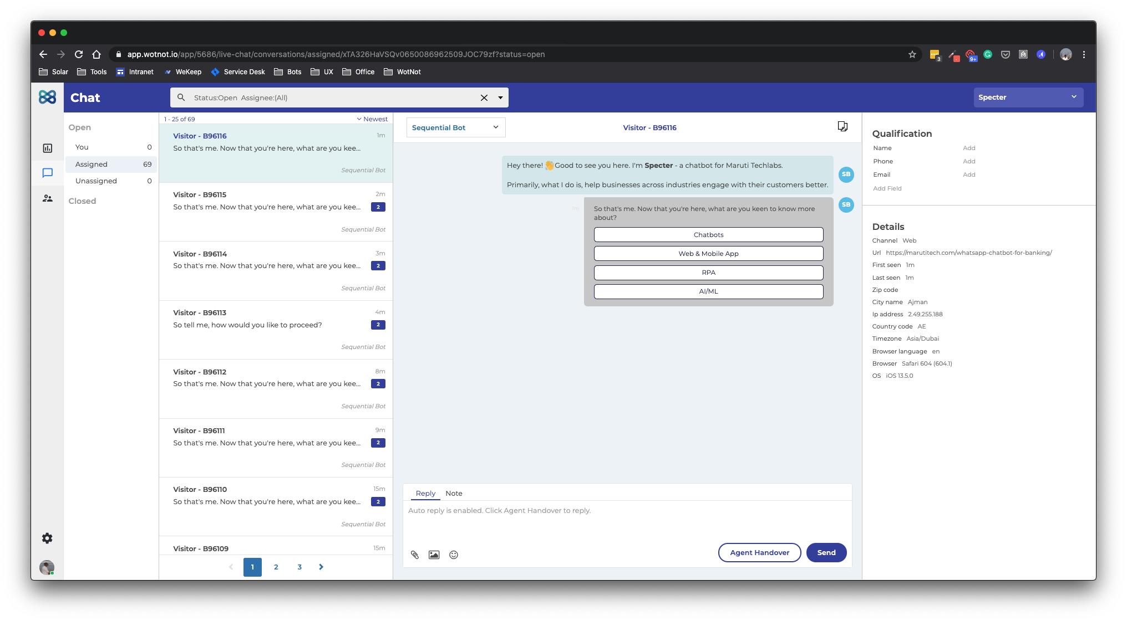
Task: Open the analytics dashboard sidebar icon
Action: click(x=48, y=148)
